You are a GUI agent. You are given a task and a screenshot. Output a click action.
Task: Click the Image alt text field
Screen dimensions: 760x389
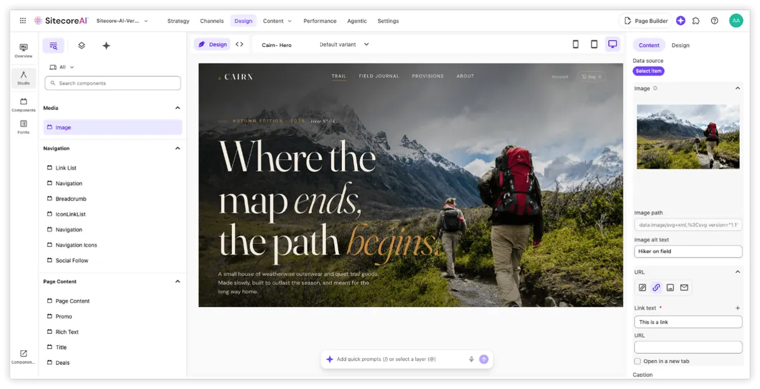coord(688,251)
